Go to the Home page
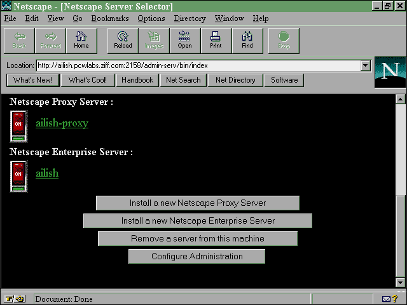 (81, 41)
